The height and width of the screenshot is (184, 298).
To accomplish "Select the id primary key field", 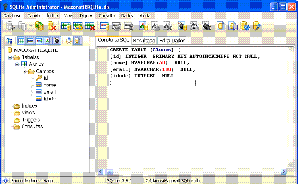I will click(46, 78).
